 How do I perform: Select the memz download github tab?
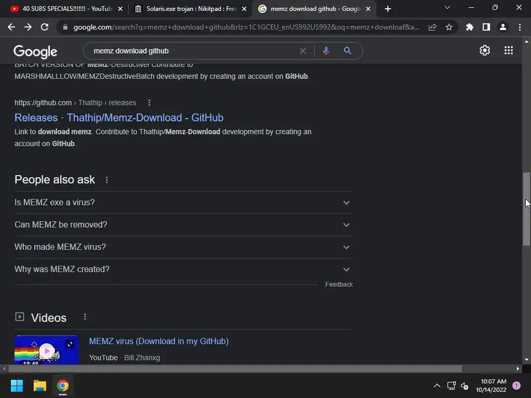coord(314,9)
